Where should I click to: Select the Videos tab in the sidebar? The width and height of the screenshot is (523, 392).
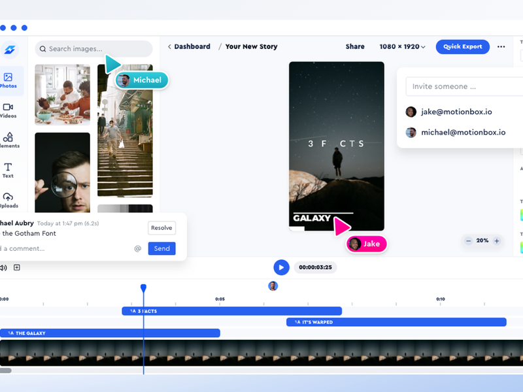pyautogui.click(x=8, y=110)
